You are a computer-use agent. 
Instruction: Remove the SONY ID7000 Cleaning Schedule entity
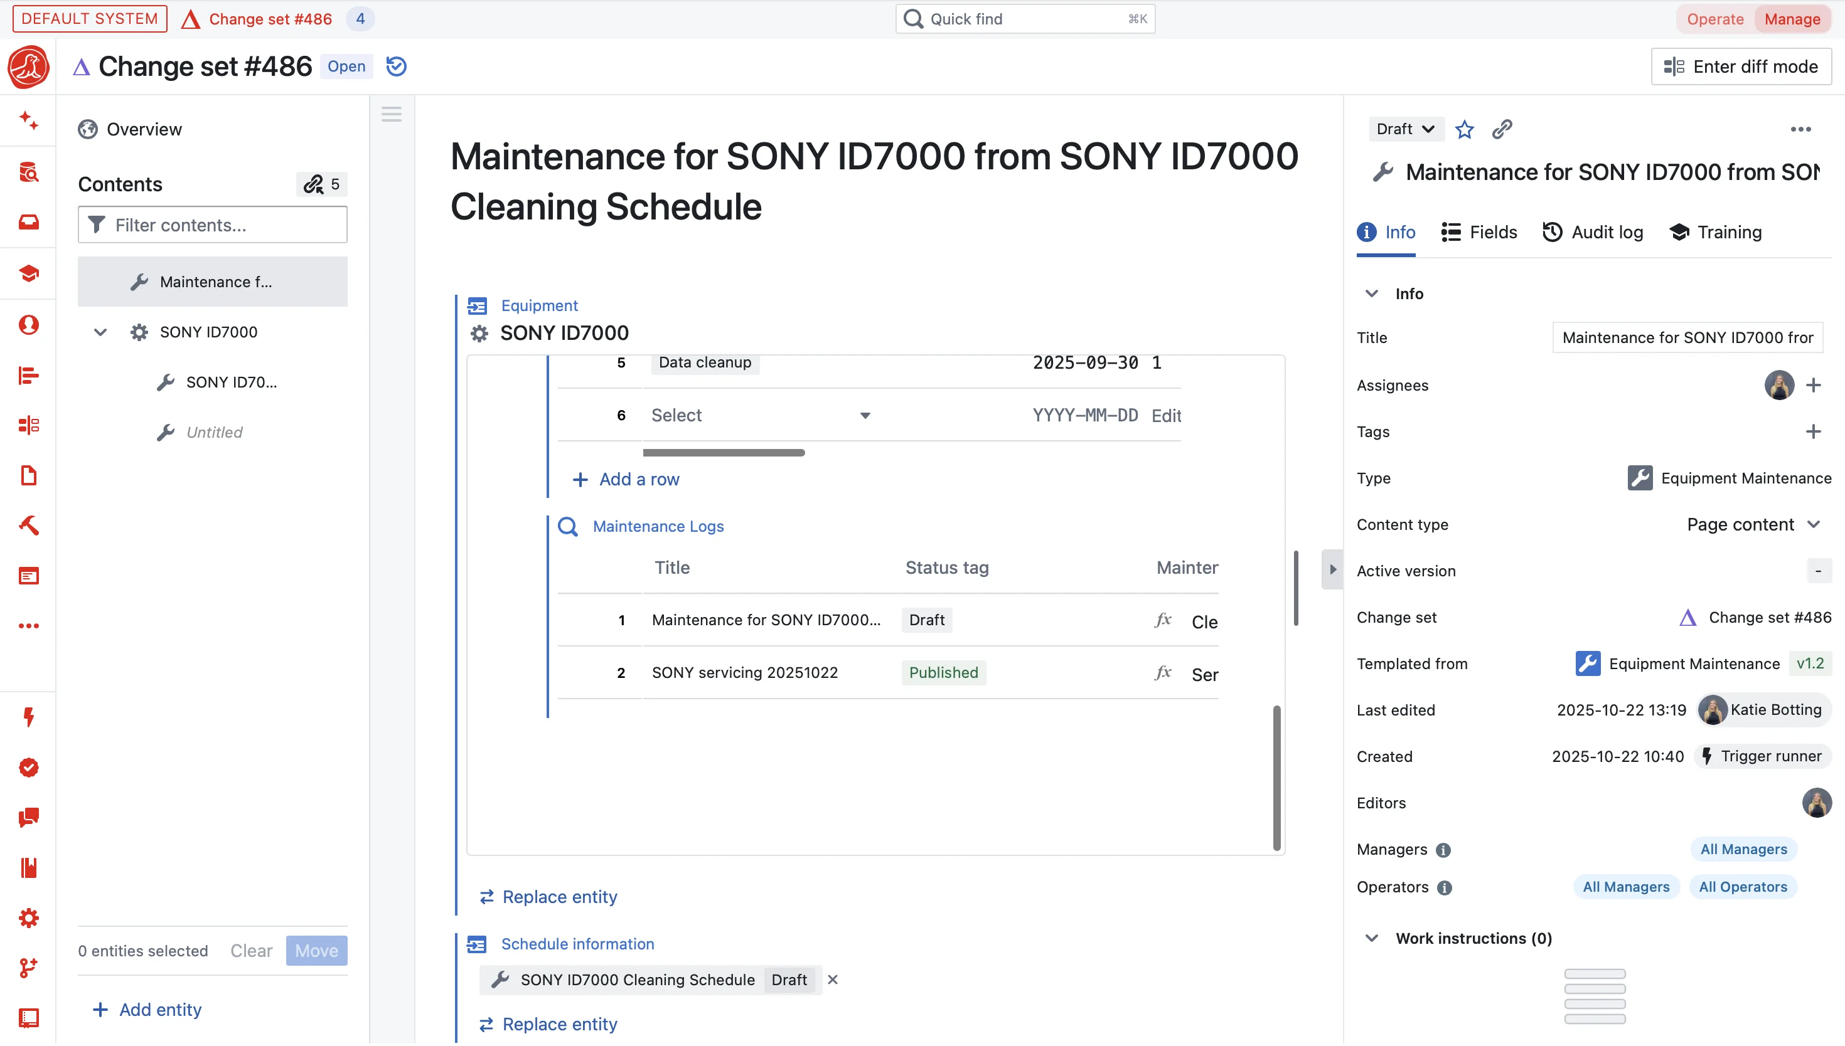pos(832,980)
